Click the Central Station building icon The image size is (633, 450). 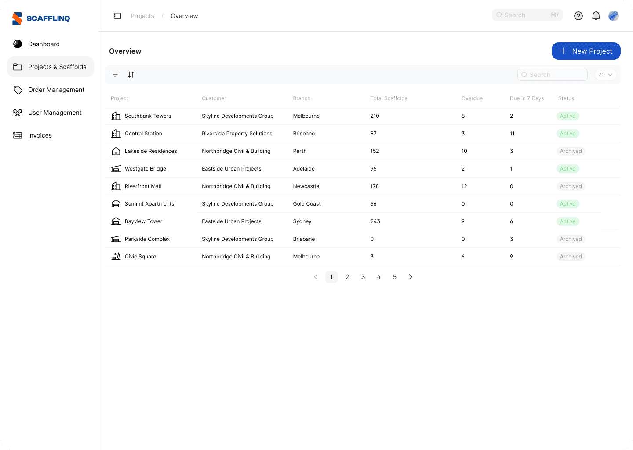116,134
